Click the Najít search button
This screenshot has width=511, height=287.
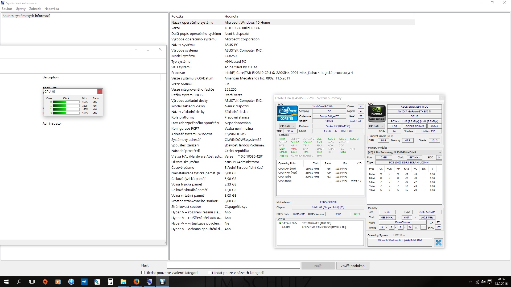318,266
